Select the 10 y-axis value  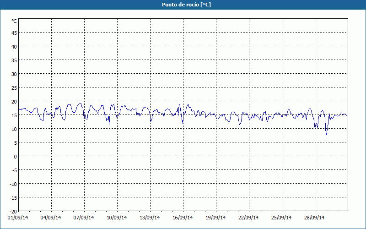[14, 129]
